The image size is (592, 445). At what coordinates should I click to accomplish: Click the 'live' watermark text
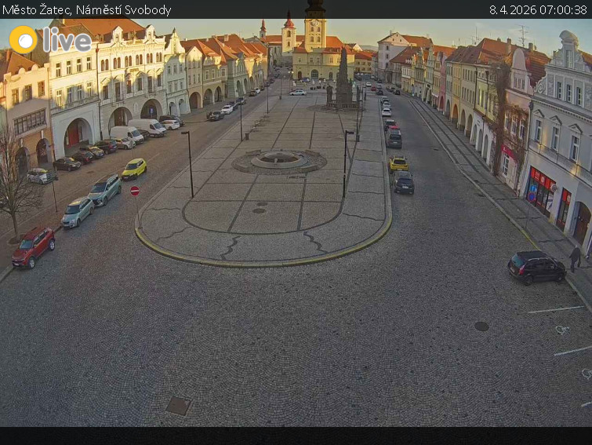click(x=67, y=39)
